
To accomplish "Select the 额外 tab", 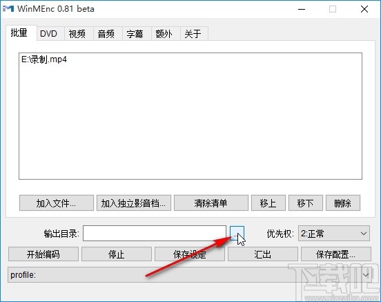I will pos(166,34).
